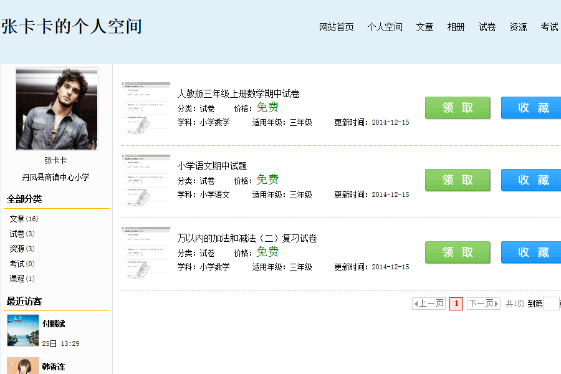Go to previous page with 上一页

tap(429, 304)
